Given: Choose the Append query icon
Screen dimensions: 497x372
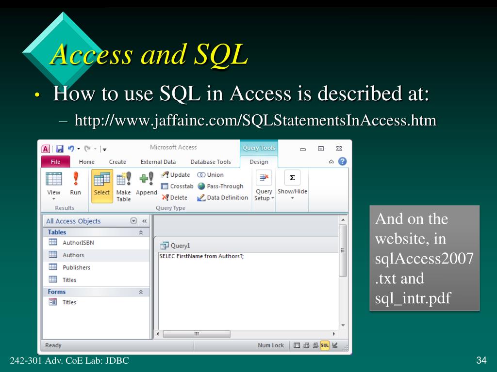Looking at the screenshot, I should coord(147,179).
